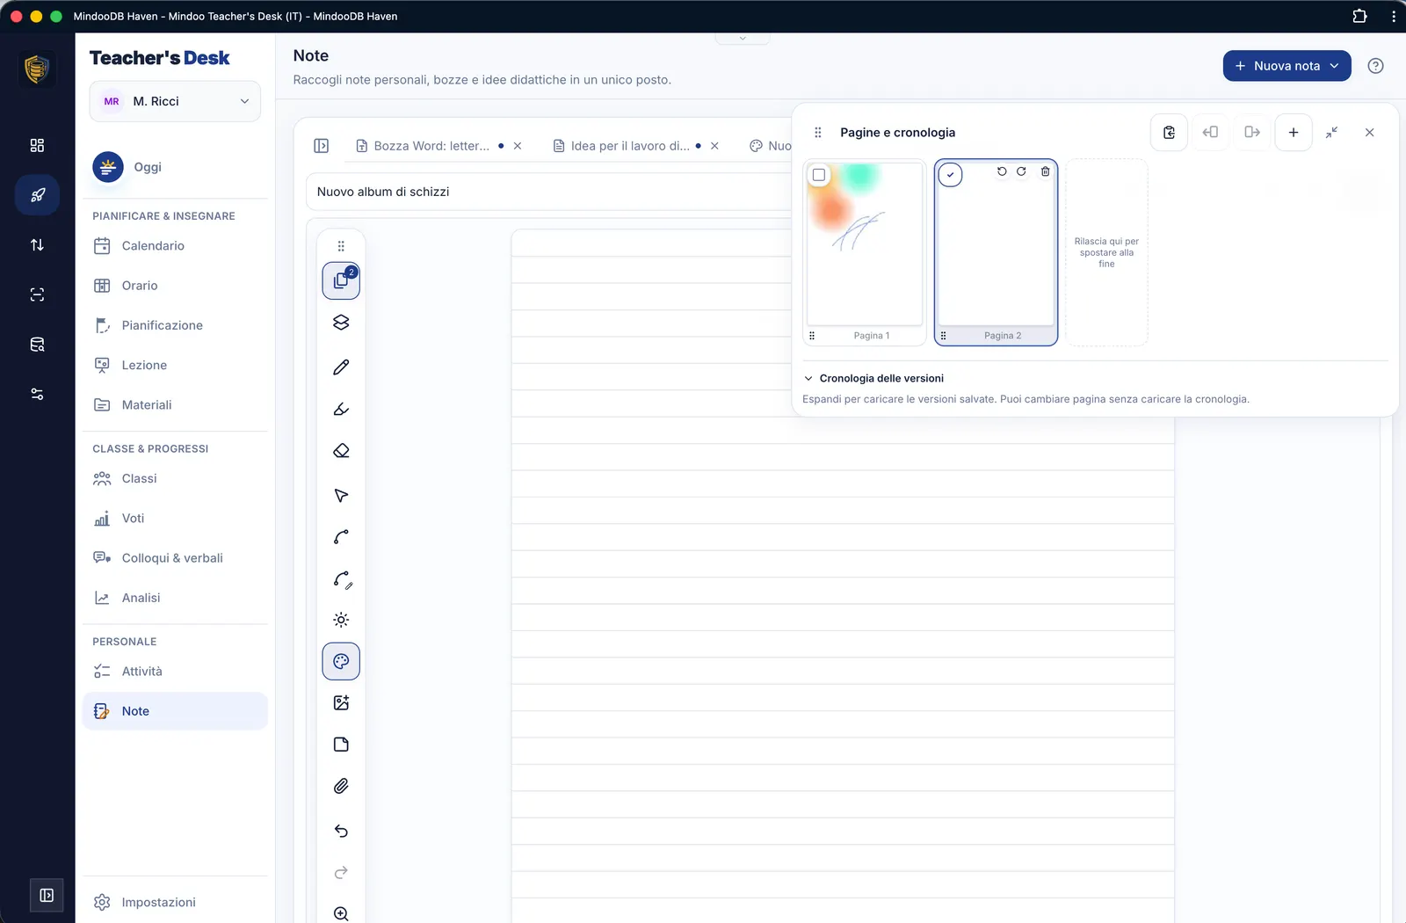Uncheck the Pagina 2 selection circle
This screenshot has width=1406, height=923.
pos(950,175)
